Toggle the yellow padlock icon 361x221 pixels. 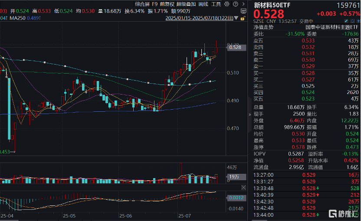tap(243, 18)
